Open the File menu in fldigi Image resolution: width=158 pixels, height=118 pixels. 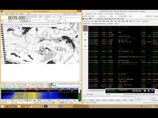(x=2, y=14)
